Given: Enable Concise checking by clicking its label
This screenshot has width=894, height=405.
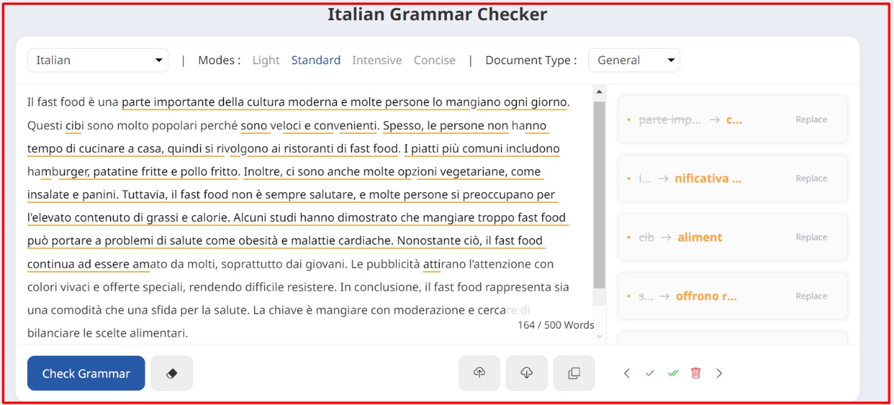Looking at the screenshot, I should pos(435,59).
